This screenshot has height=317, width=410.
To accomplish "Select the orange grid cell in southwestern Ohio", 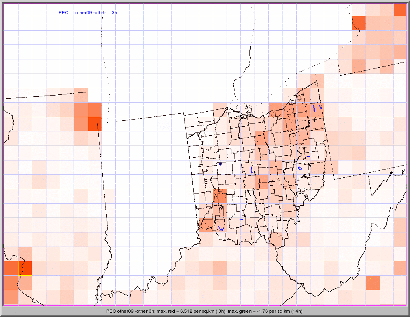I will coord(220,196).
